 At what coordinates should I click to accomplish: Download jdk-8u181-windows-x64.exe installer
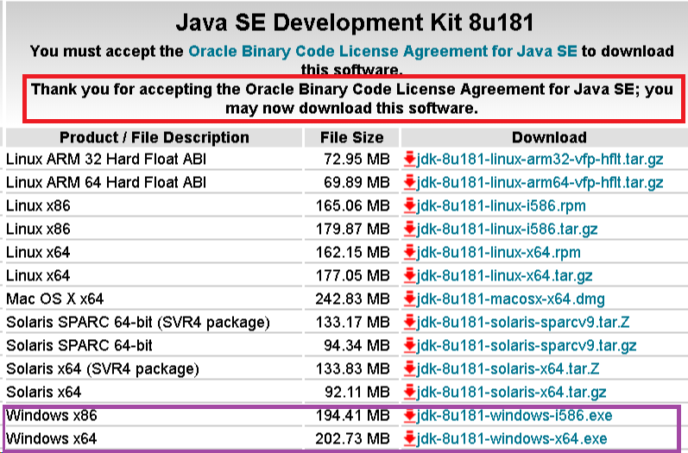(512, 438)
